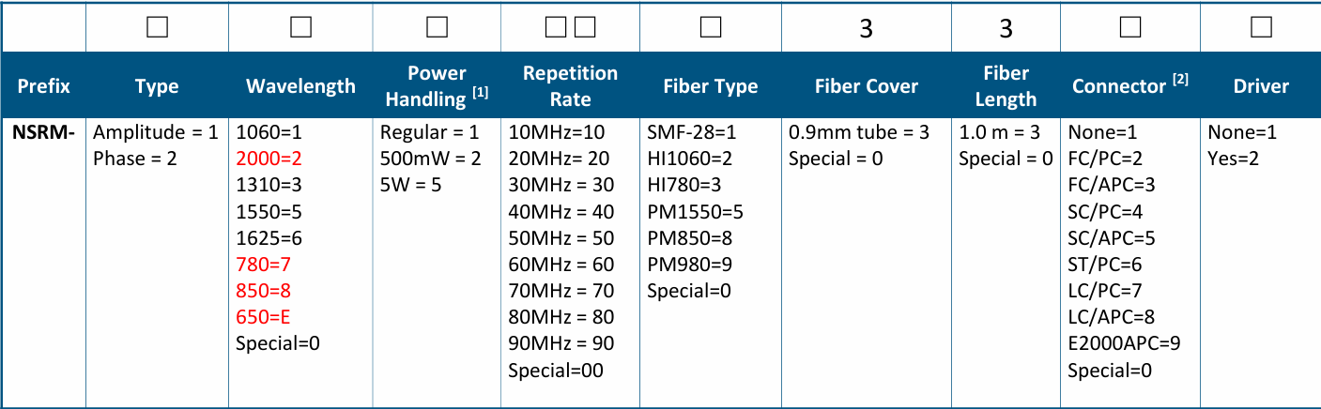Screen dimensions: 1321x409
Task: Click the Fiber Type column header
Action: click(x=711, y=86)
